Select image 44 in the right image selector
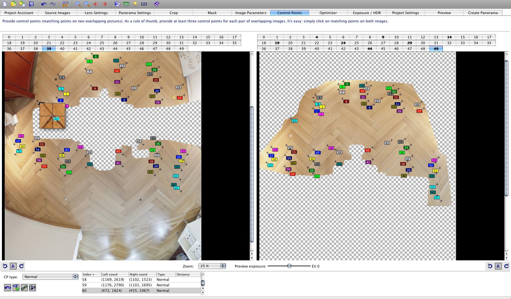The image size is (511, 299). tap(370, 49)
